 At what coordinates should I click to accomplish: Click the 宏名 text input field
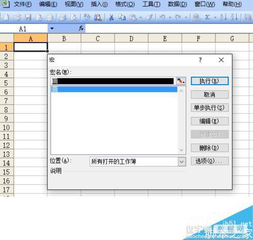[113, 81]
